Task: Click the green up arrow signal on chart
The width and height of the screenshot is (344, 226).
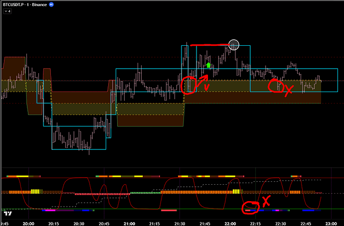Action: coord(209,65)
